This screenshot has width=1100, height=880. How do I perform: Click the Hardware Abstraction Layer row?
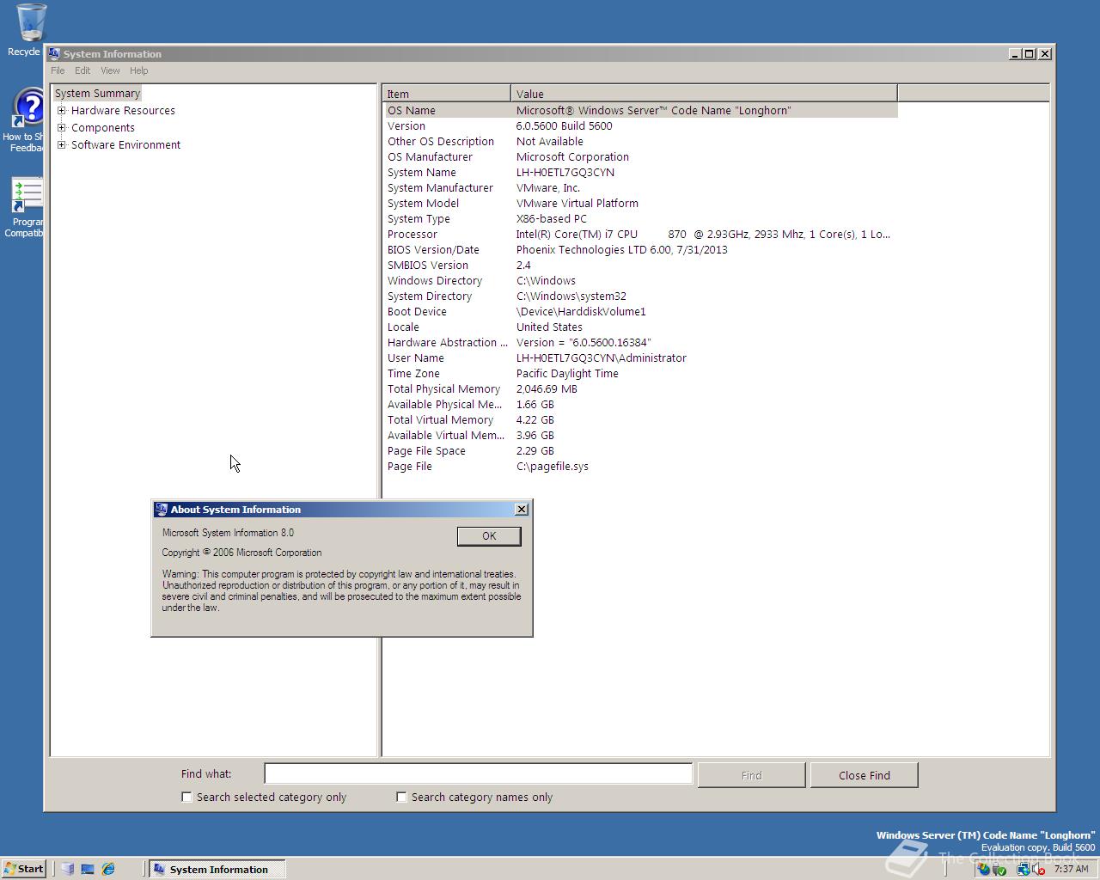(640, 342)
